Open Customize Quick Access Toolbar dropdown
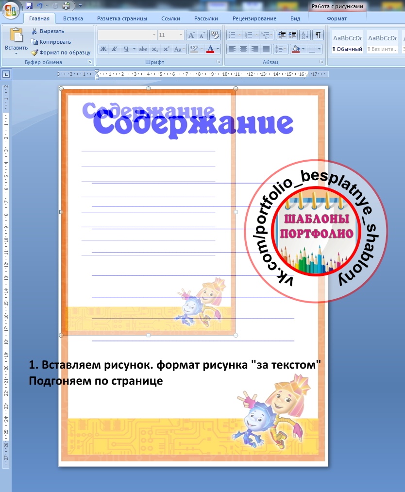The height and width of the screenshot is (492, 405). pyautogui.click(x=80, y=6)
